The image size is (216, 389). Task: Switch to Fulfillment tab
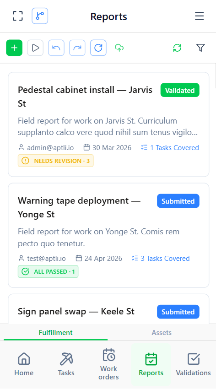point(55,332)
